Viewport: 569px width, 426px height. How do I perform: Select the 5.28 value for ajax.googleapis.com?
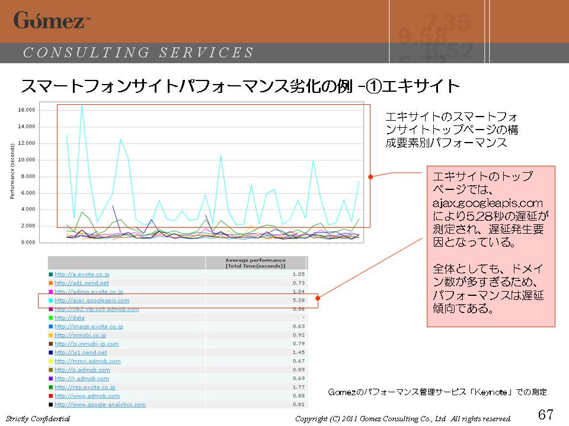pyautogui.click(x=299, y=301)
